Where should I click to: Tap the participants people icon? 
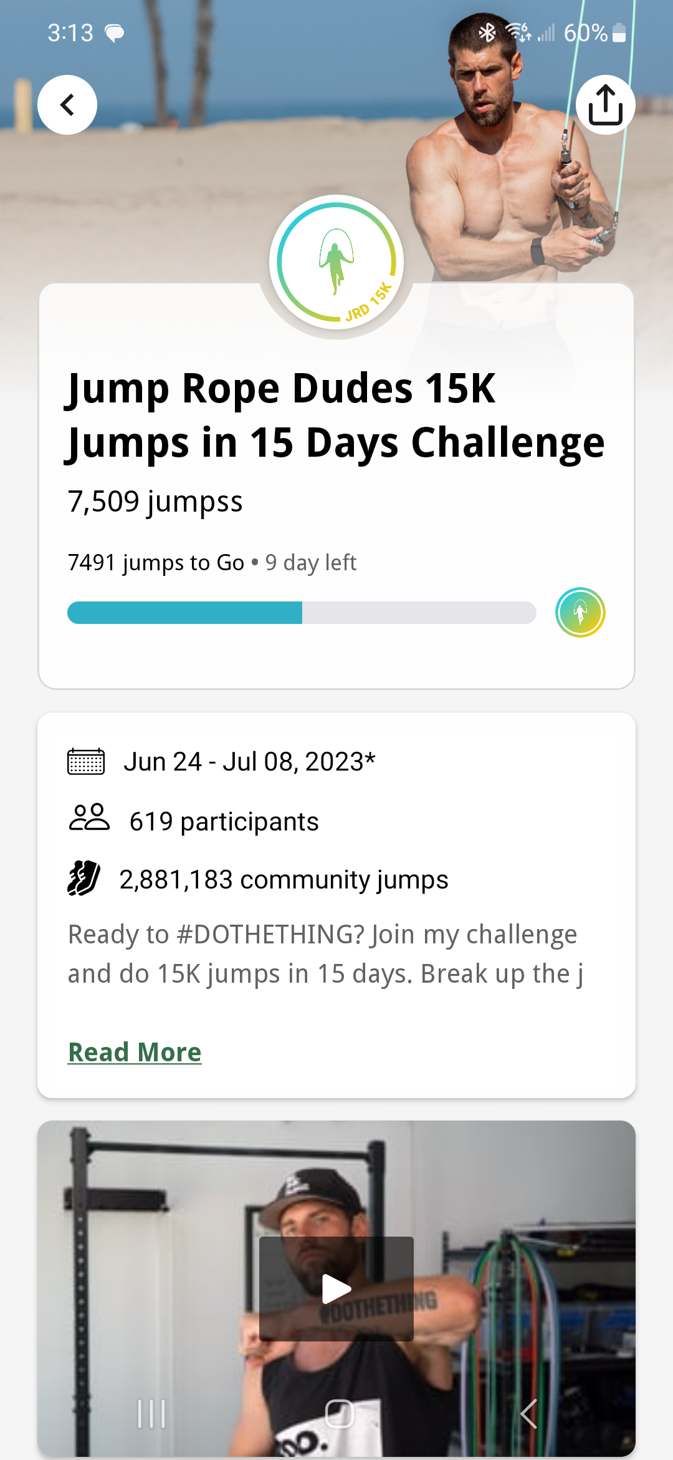[89, 818]
